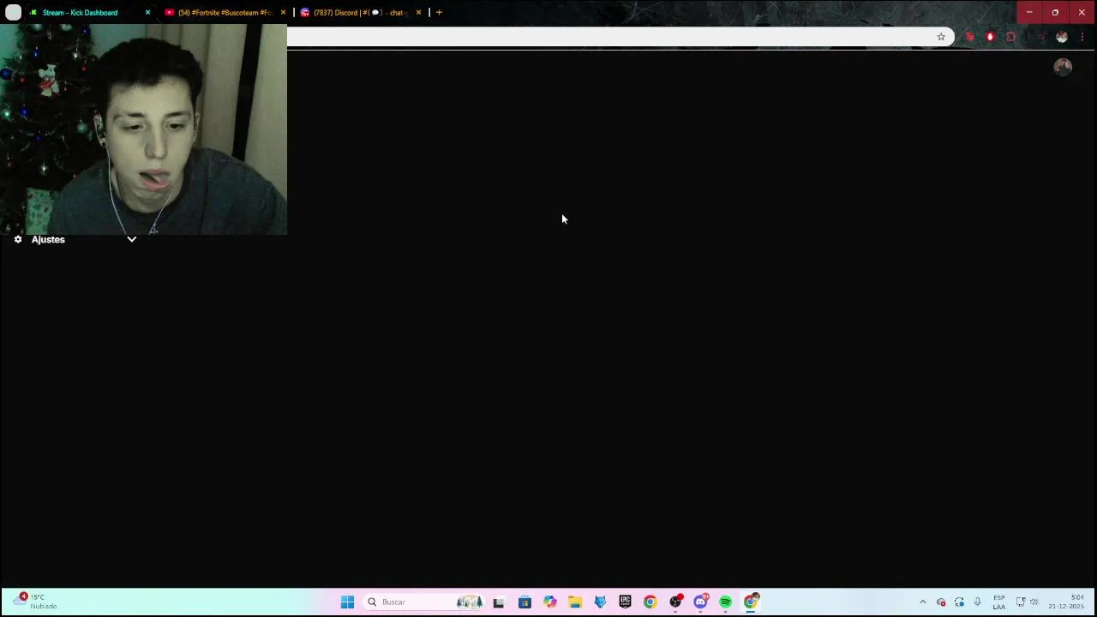Minimize the Chrome window
The height and width of the screenshot is (617, 1097).
pyautogui.click(x=1029, y=12)
